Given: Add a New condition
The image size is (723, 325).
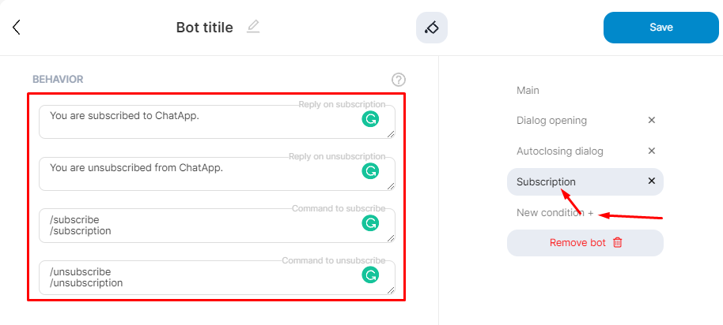Looking at the screenshot, I should coord(555,213).
